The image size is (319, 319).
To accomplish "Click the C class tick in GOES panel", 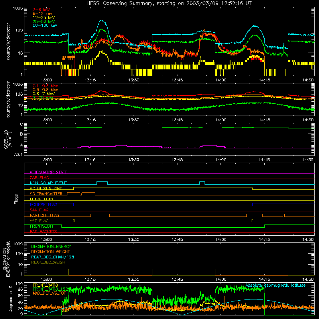I will click(22, 124).
